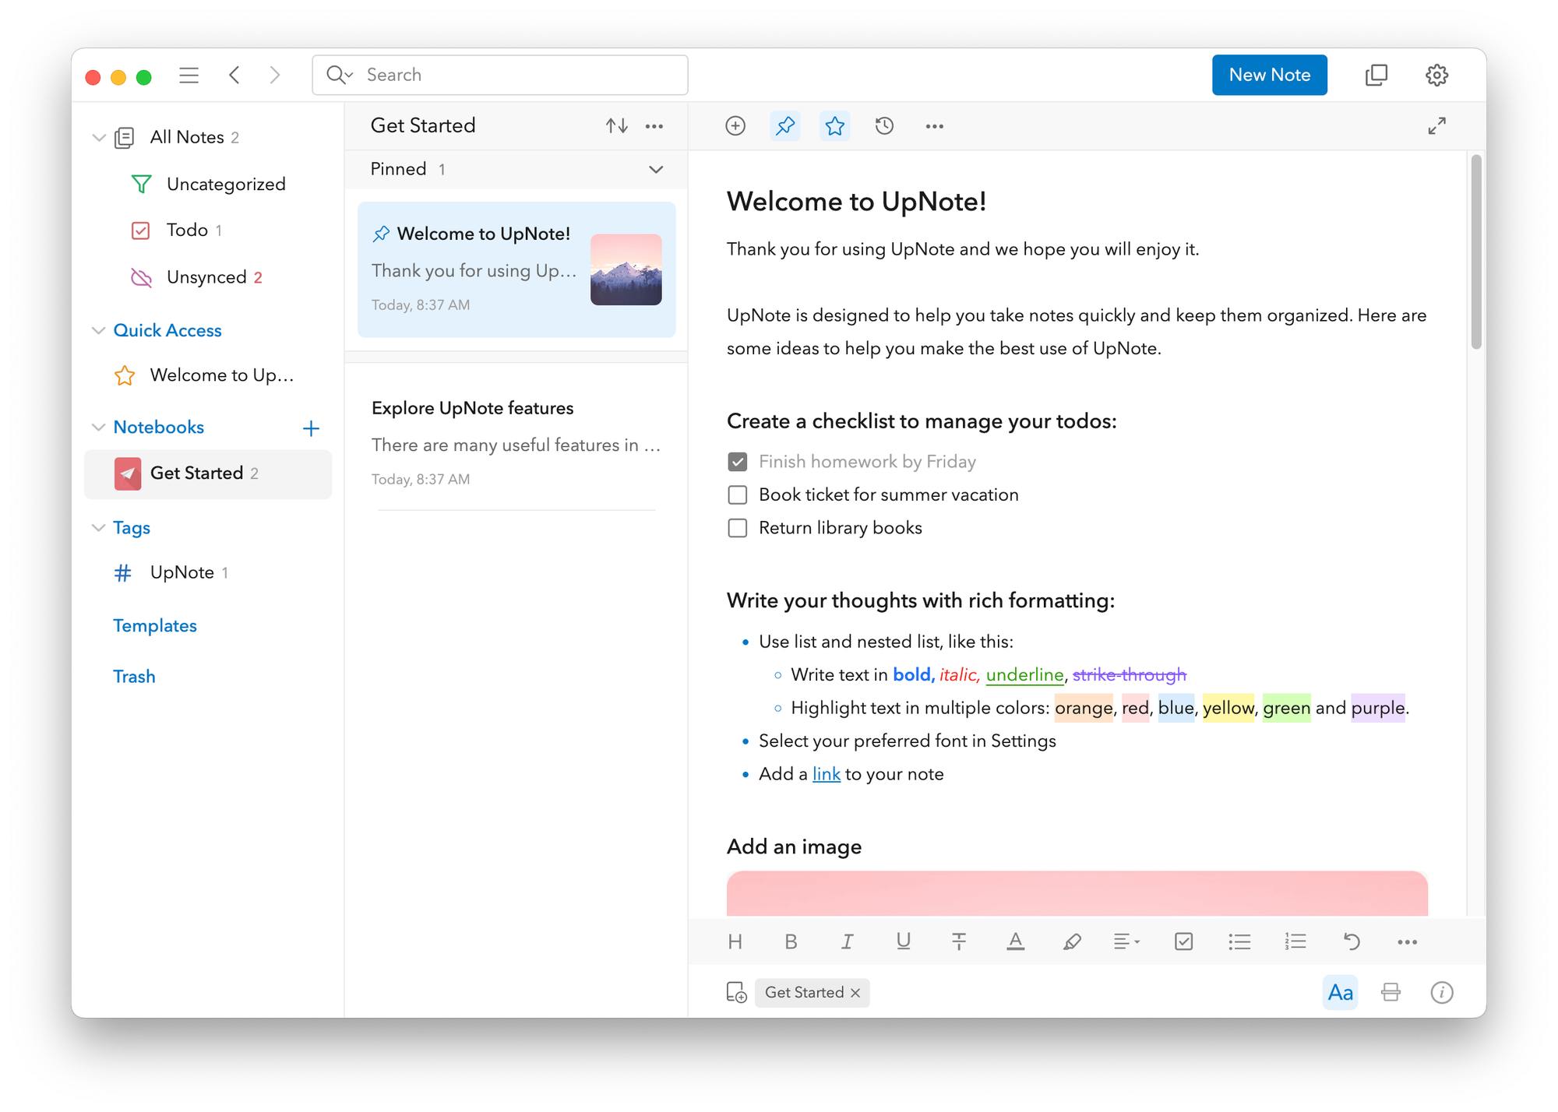Click the strikethrough formatting icon

959,941
